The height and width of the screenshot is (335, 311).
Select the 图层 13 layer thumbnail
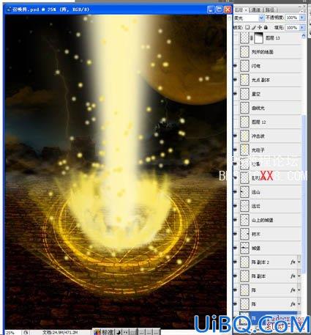[x=244, y=38]
